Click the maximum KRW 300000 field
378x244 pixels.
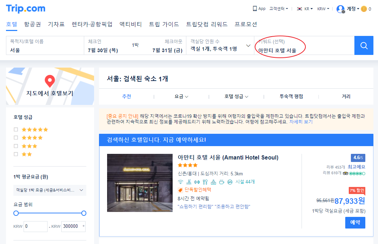click(73, 226)
